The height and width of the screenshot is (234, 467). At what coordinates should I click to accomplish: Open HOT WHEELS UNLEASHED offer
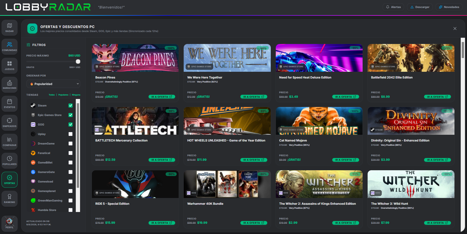point(254,160)
